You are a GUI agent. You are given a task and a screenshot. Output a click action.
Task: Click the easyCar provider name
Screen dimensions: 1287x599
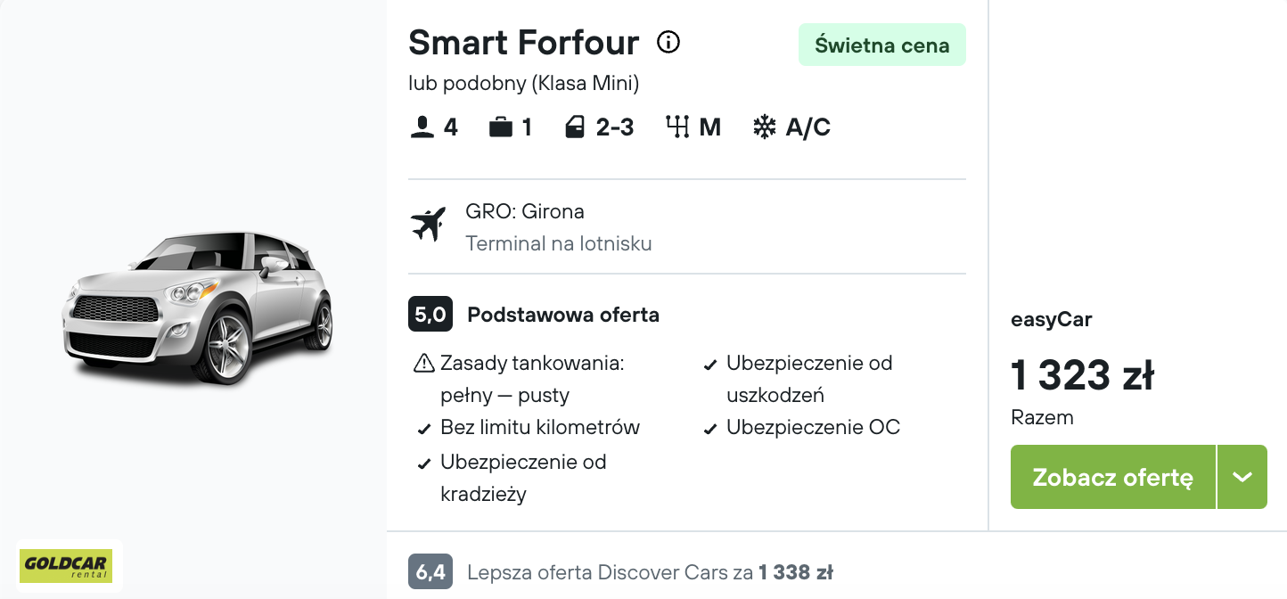1052,319
